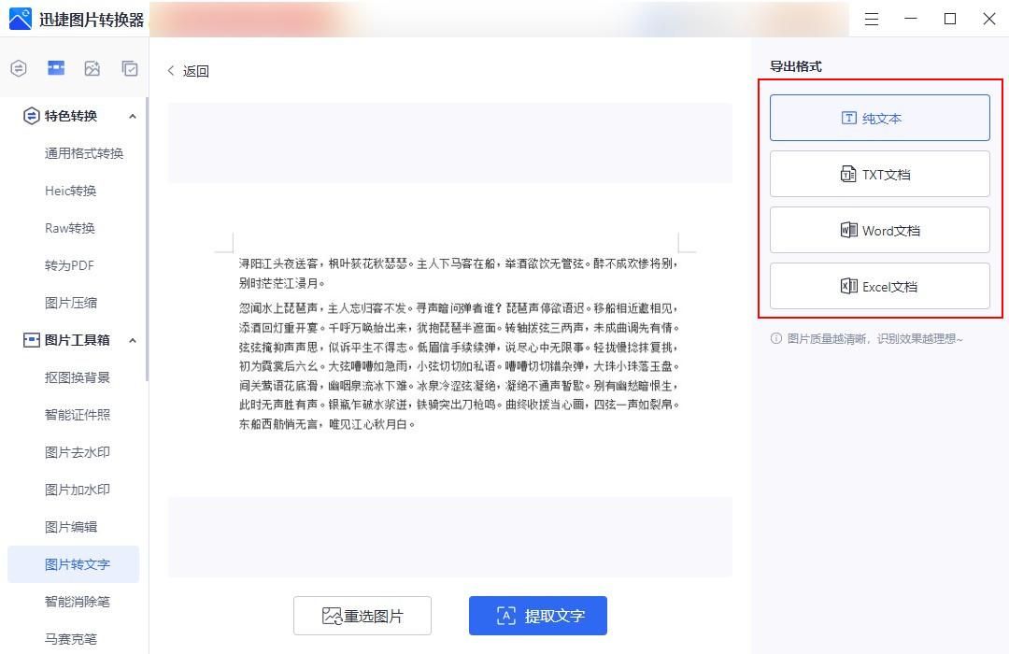This screenshot has height=654, width=1009.
Task: Select 图片转文字 in sidebar
Action: coord(74,564)
